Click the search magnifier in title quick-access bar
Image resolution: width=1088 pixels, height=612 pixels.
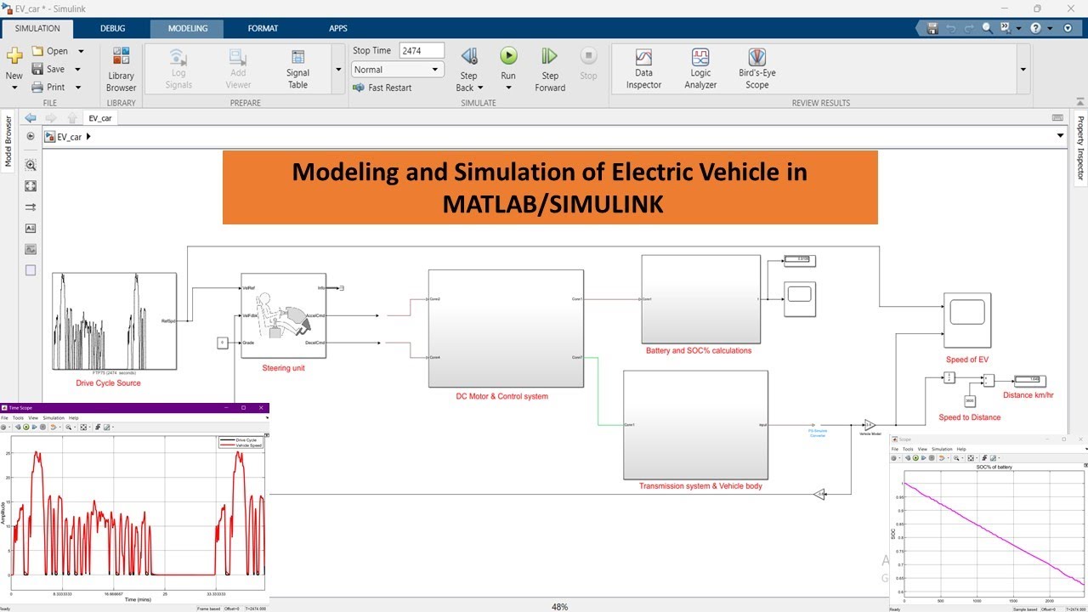[987, 28]
